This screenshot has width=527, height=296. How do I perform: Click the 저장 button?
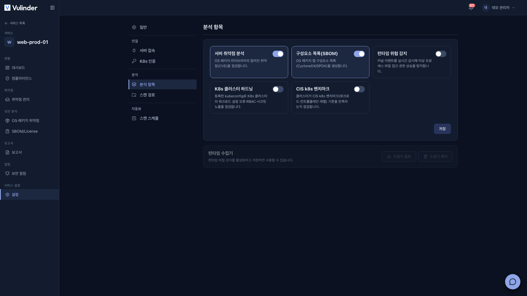click(x=442, y=129)
